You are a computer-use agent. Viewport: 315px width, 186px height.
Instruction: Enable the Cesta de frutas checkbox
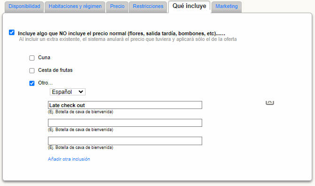coord(32,70)
